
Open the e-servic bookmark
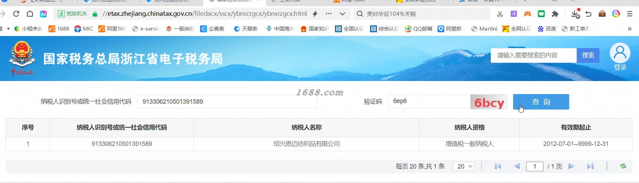(146, 29)
